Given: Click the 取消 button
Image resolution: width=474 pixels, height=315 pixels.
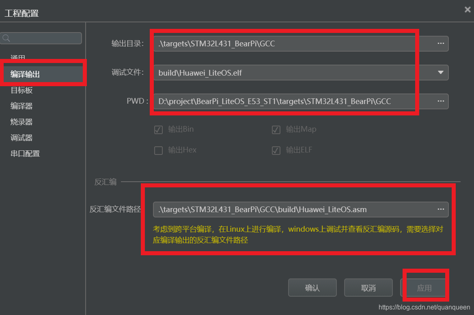Looking at the screenshot, I should tap(368, 288).
